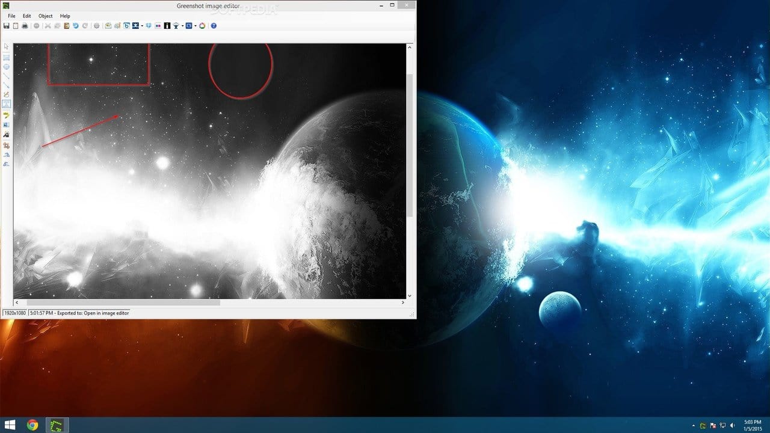
Task: Open the Object menu
Action: click(46, 16)
